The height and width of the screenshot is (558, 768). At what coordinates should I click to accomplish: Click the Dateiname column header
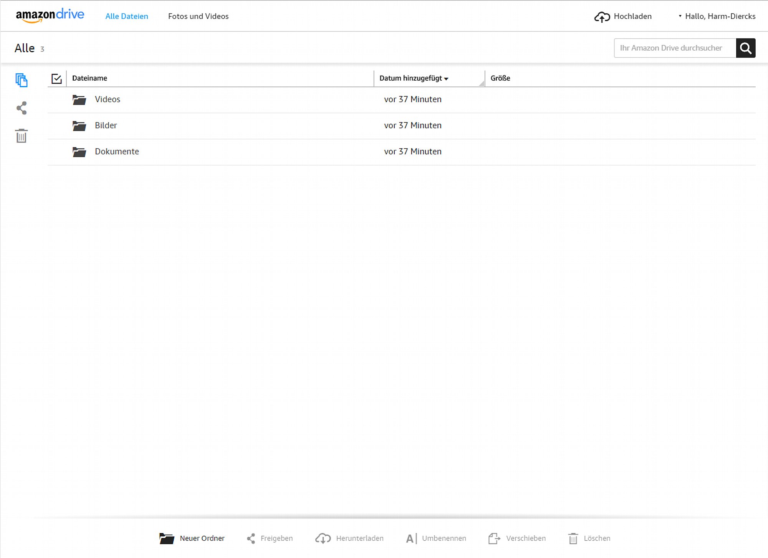[89, 78]
